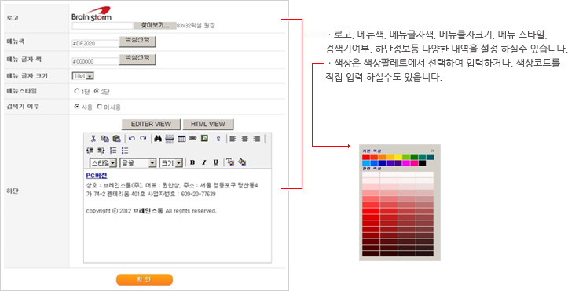Pick the red basic color swatch
Viewport: 568px width, 291px height.
point(366,157)
